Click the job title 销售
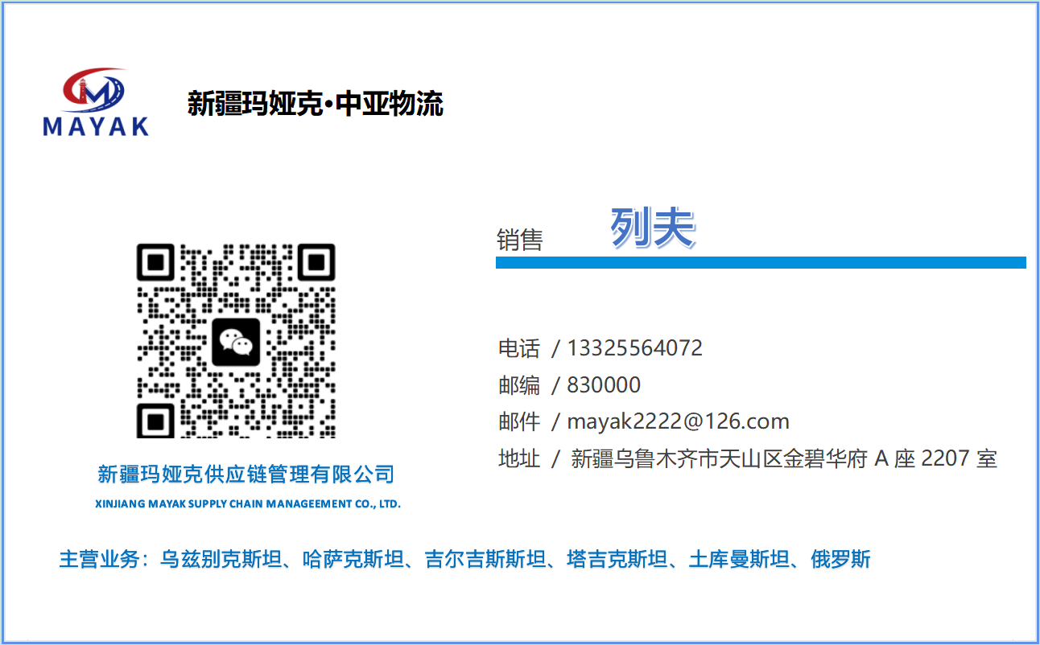The height and width of the screenshot is (645, 1040). pyautogui.click(x=520, y=240)
